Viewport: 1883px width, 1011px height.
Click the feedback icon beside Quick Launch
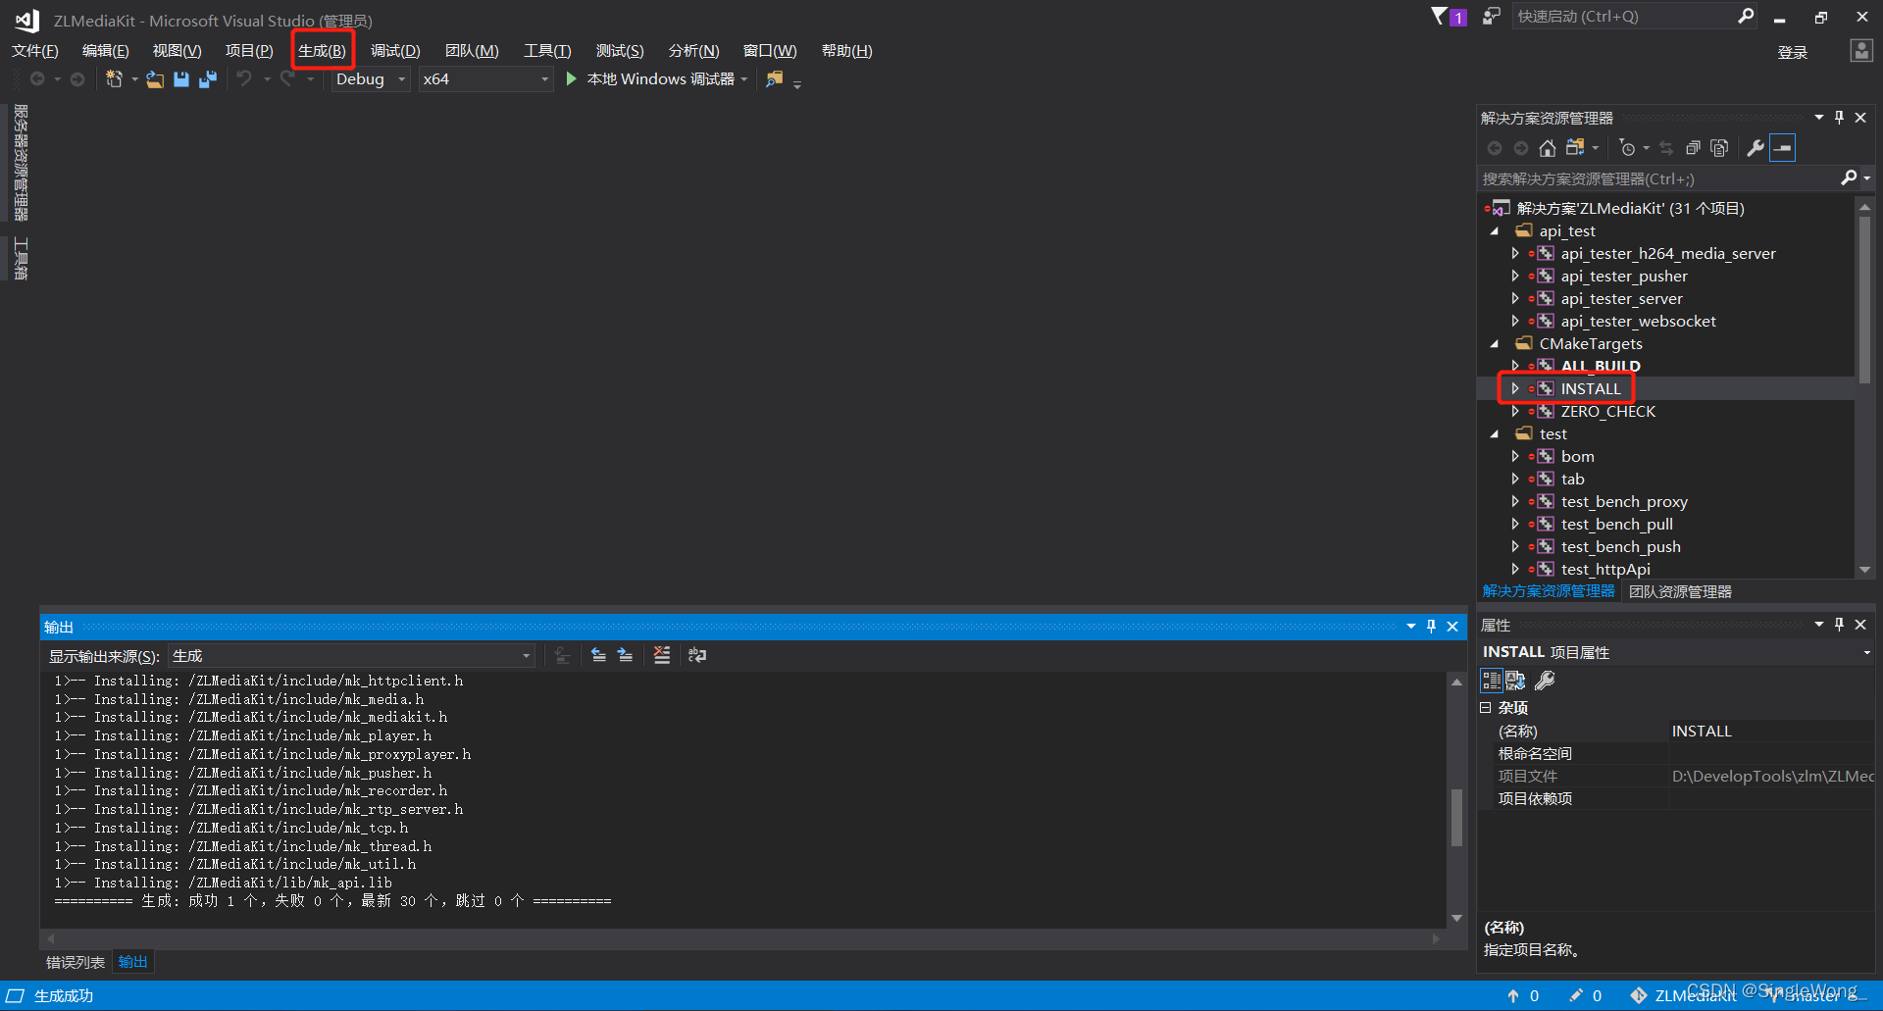coord(1491,16)
